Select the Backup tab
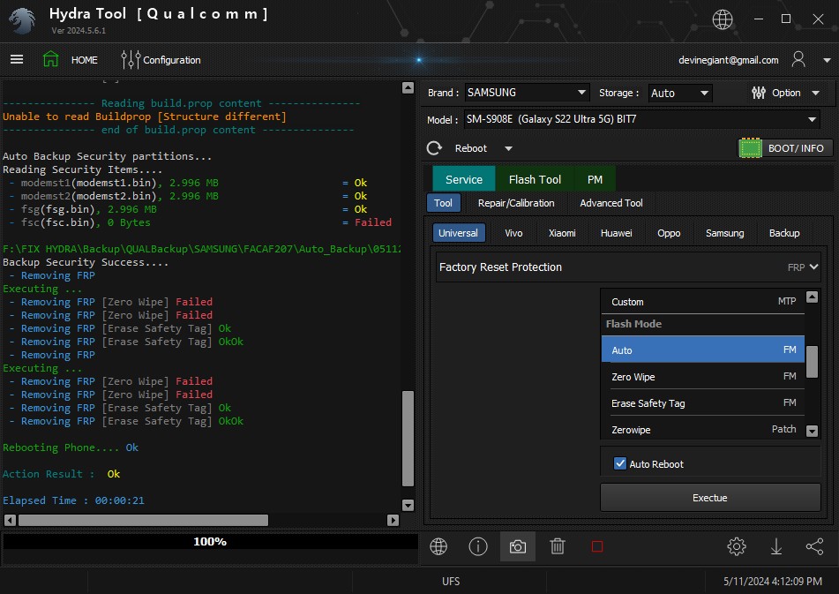 [784, 233]
